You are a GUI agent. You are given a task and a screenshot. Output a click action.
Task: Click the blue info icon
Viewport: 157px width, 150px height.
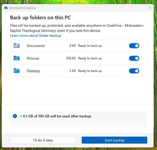tap(15, 116)
